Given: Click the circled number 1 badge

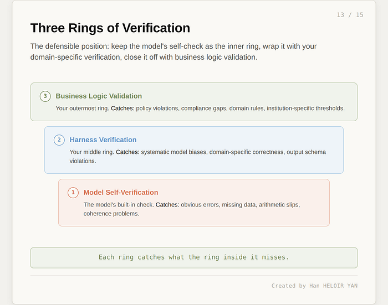Looking at the screenshot, I should point(73,193).
